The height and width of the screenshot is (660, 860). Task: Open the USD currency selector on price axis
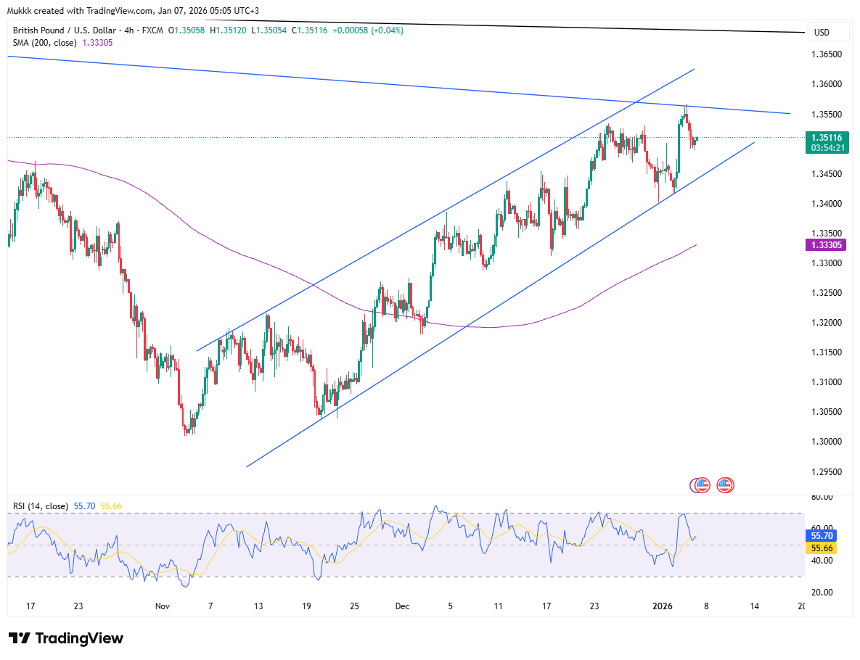tap(822, 33)
